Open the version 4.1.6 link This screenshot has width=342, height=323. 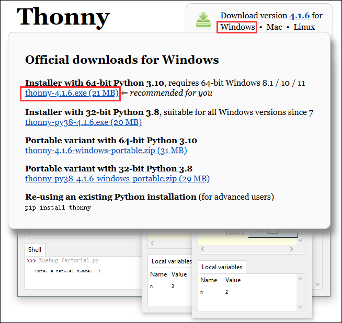300,16
